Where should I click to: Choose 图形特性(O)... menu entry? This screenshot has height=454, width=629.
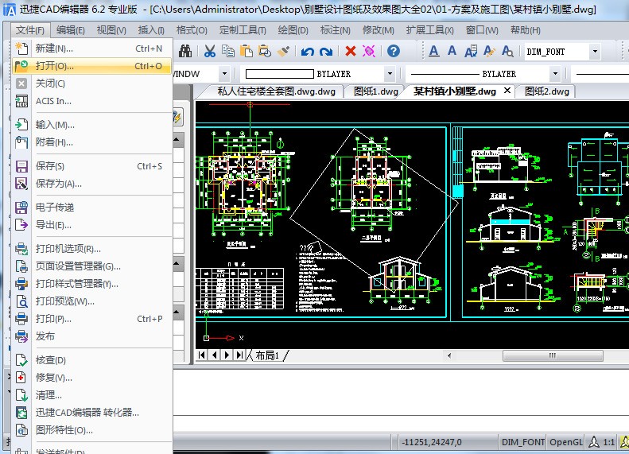[92, 430]
